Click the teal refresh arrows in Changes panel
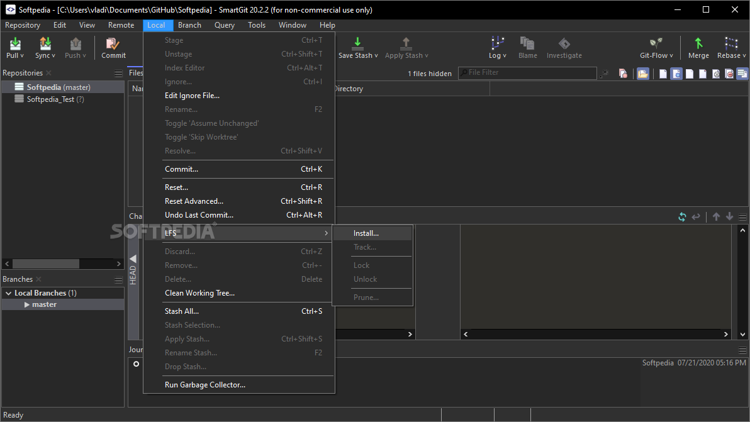The height and width of the screenshot is (422, 750). [682, 217]
